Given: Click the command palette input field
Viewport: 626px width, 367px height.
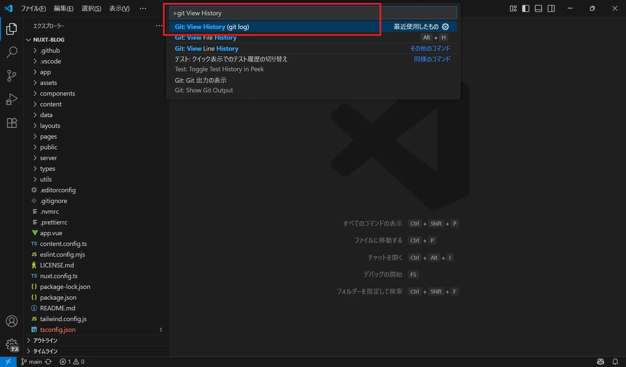Looking at the screenshot, I should click(x=313, y=13).
